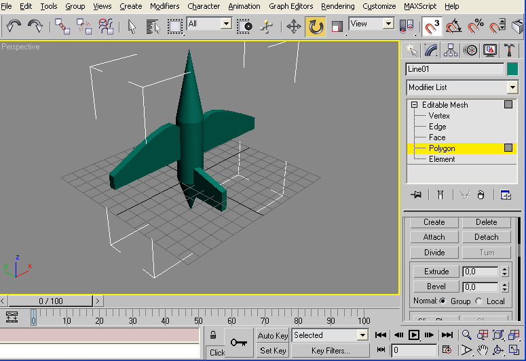Image resolution: width=526 pixels, height=361 pixels.
Task: Open Configure Modifier Sets icon
Action: [x=505, y=194]
